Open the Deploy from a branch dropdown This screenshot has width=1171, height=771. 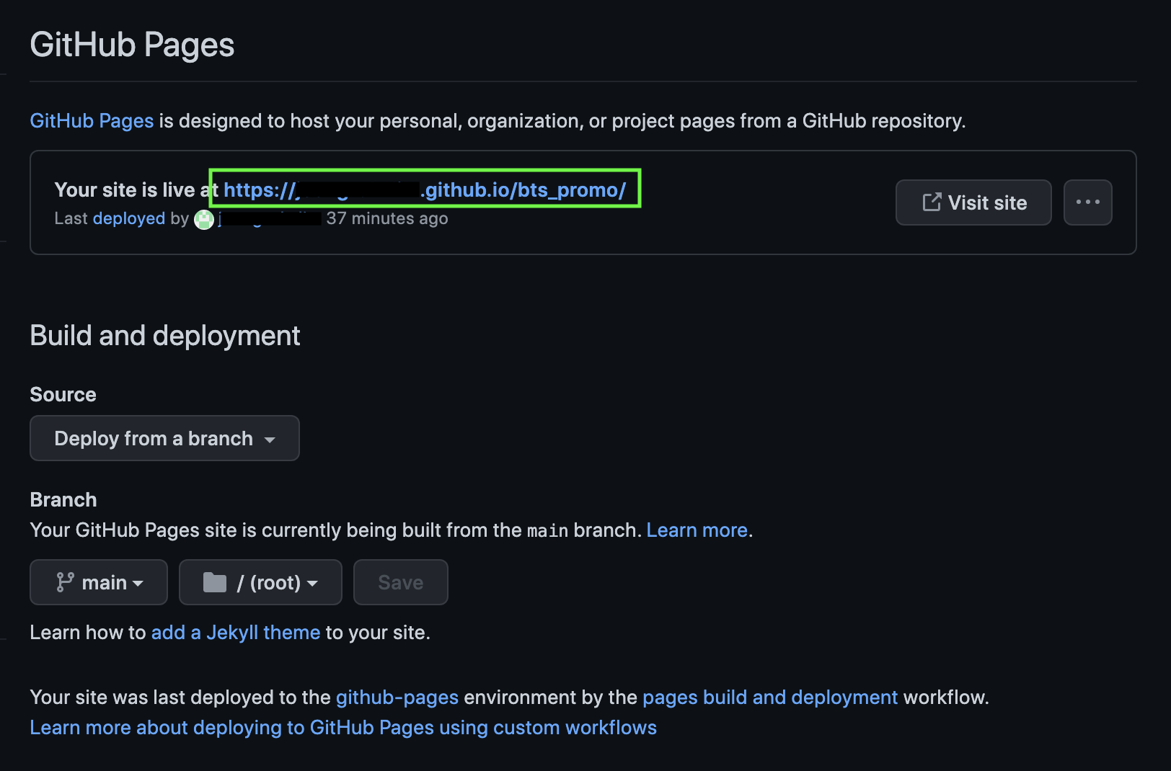164,438
